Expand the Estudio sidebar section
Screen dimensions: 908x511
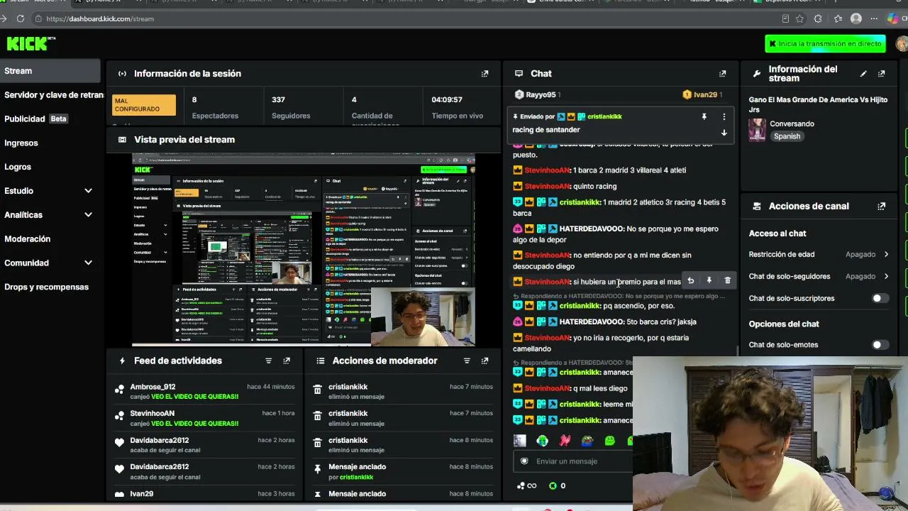[88, 191]
